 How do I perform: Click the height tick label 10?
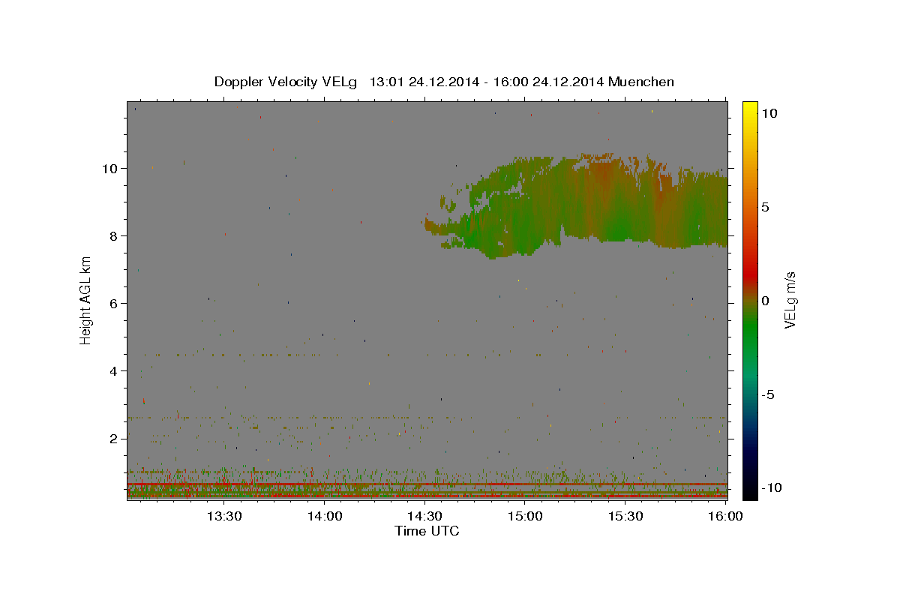(x=110, y=168)
